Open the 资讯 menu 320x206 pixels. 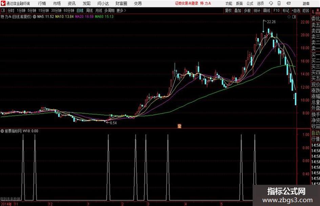pyautogui.click(x=72, y=3)
